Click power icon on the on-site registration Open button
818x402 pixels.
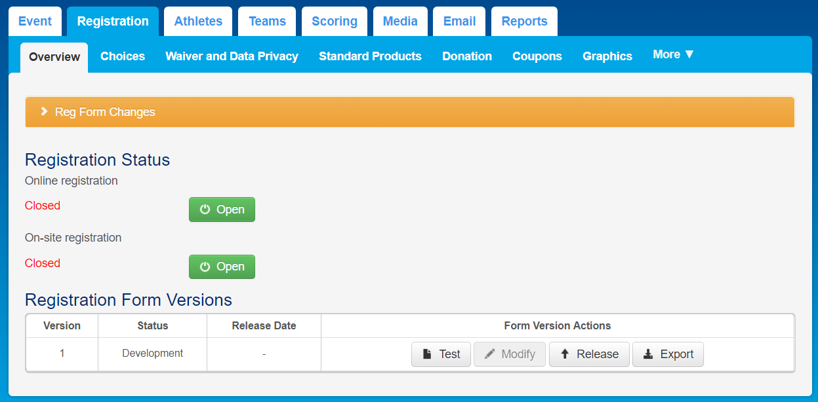tap(205, 266)
